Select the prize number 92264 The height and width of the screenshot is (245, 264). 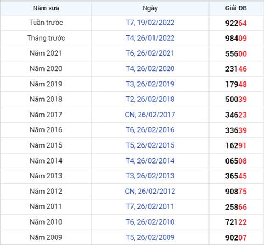[x=236, y=23]
